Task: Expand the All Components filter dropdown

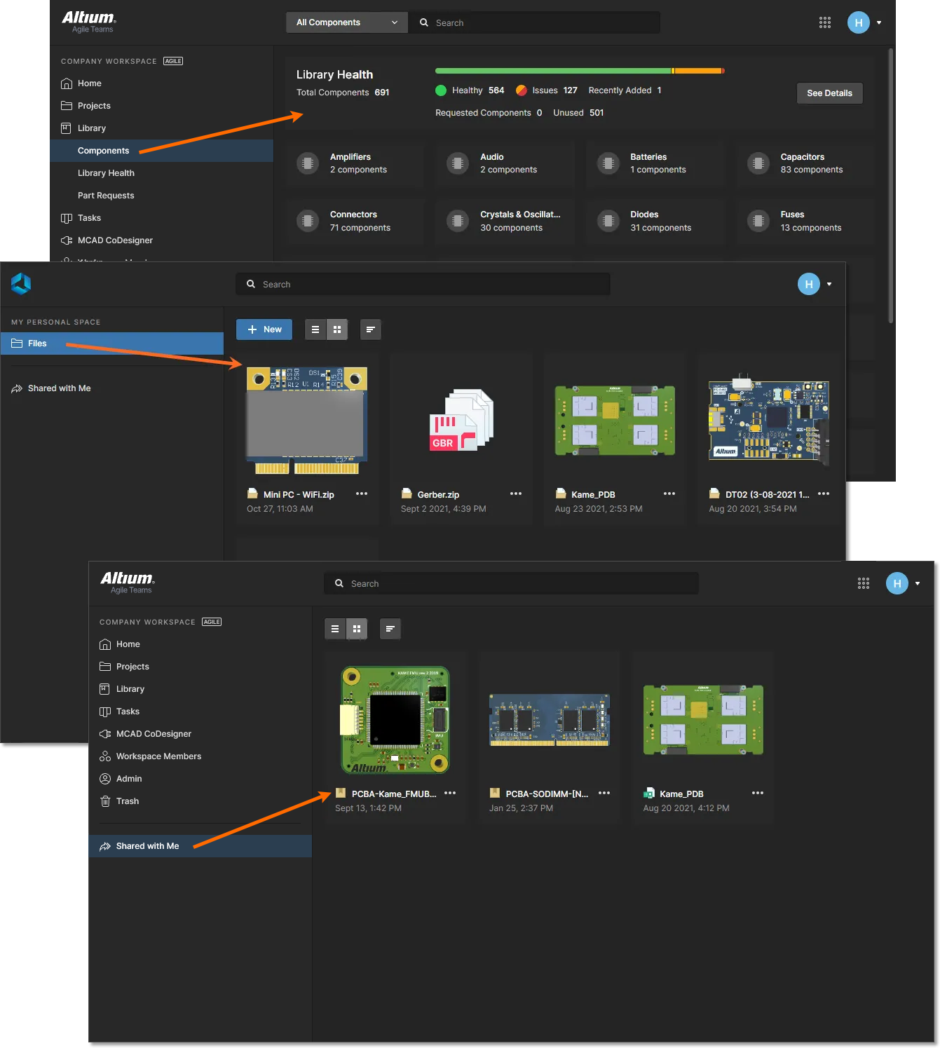Action: click(x=347, y=22)
